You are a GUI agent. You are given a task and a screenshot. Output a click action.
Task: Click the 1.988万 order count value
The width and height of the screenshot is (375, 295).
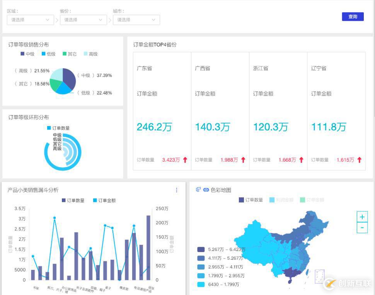(x=229, y=160)
